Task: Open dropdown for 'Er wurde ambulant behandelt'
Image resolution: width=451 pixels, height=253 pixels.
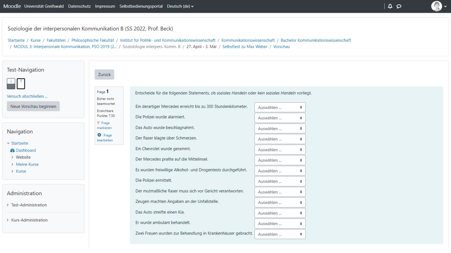Action: tap(280, 224)
